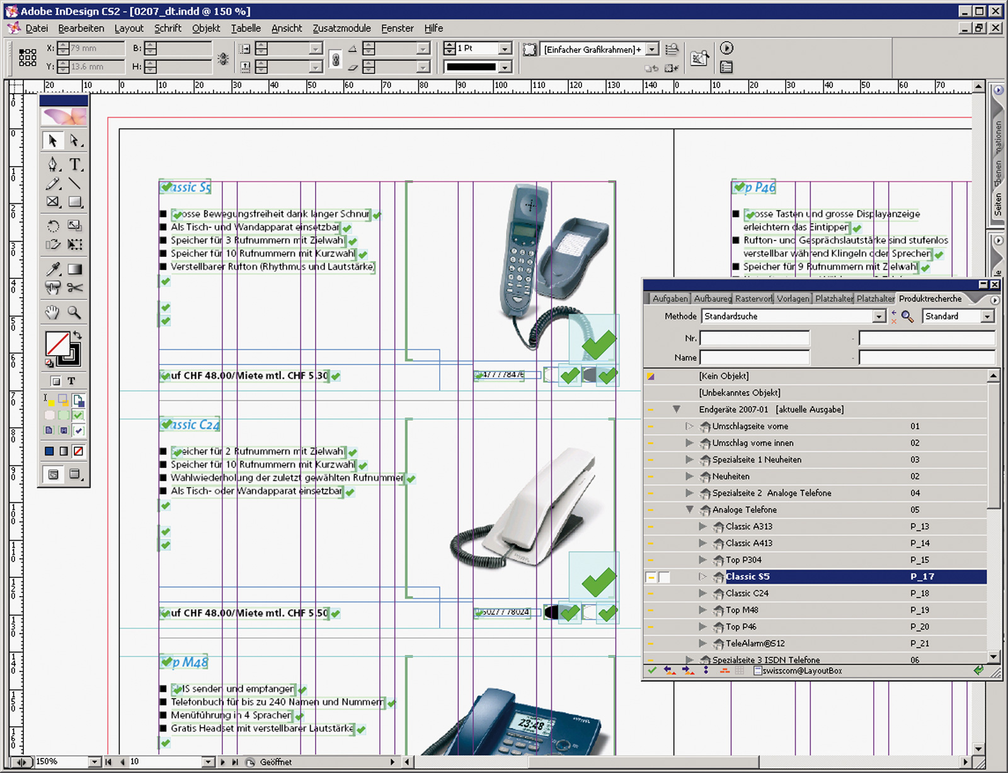Select the Top M48 list entry
The width and height of the screenshot is (1008, 773).
click(x=742, y=610)
